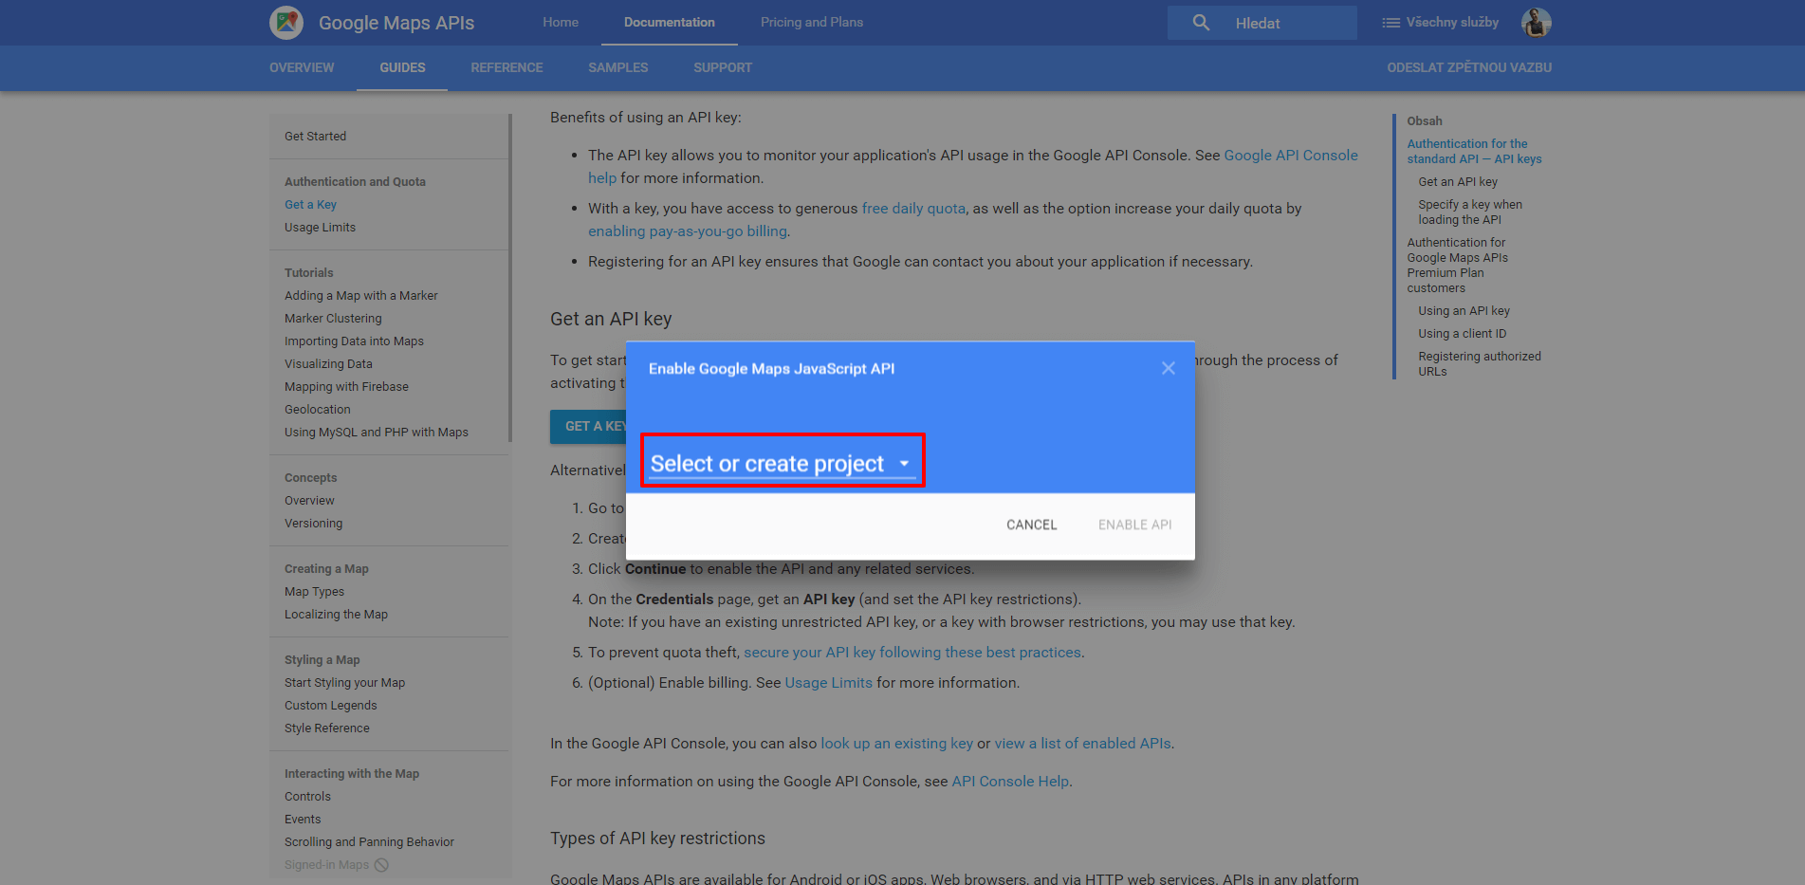Go to Pricing and Plans tab

click(812, 22)
